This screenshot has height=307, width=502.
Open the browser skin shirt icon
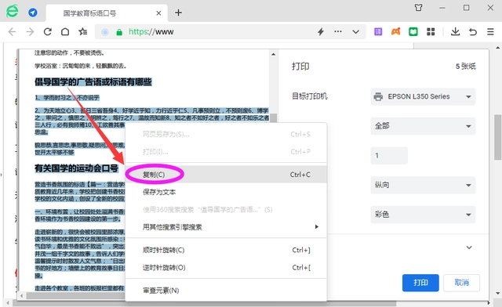[418, 8]
